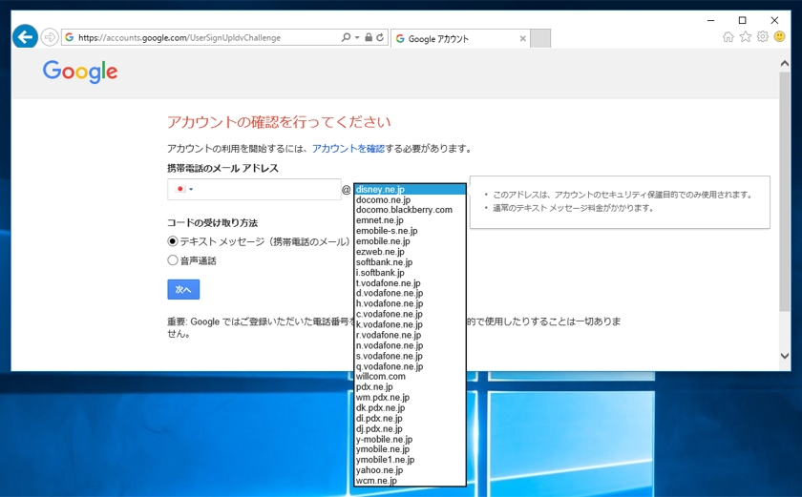
Task: Switch to the Google アカウント tab
Action: tap(460, 38)
